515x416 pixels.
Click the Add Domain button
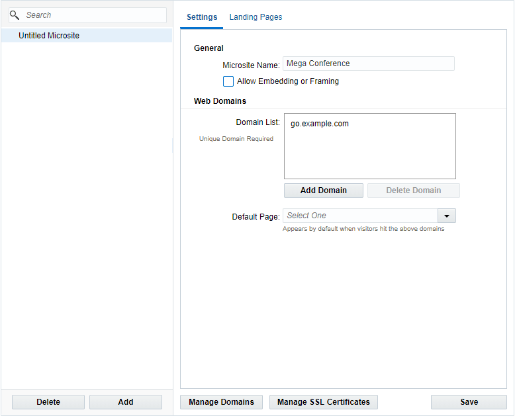324,190
